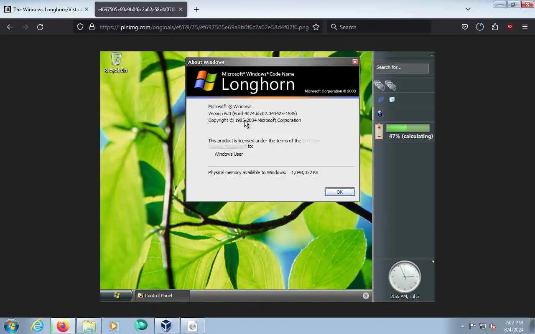Click the Longhorn Windows flag logo
The image size is (535, 334).
pos(205,81)
